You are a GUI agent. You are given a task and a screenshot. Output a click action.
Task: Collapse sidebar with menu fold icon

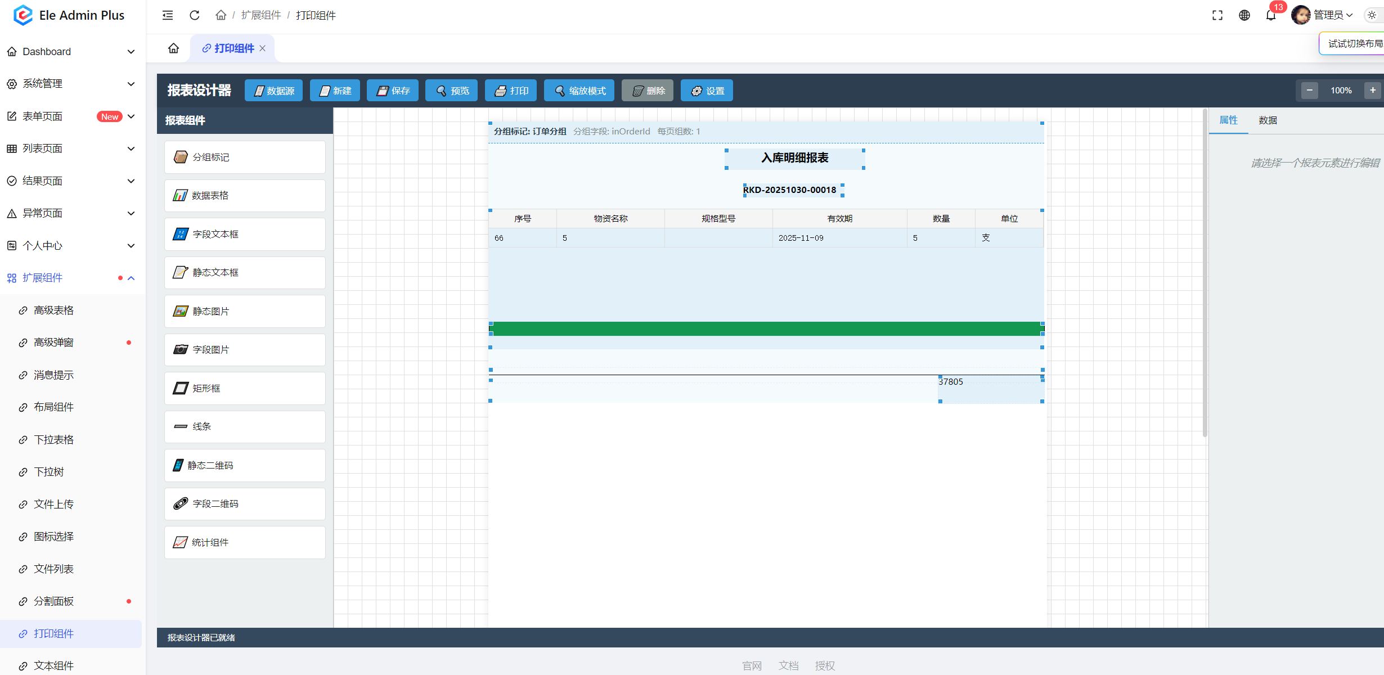click(x=168, y=15)
